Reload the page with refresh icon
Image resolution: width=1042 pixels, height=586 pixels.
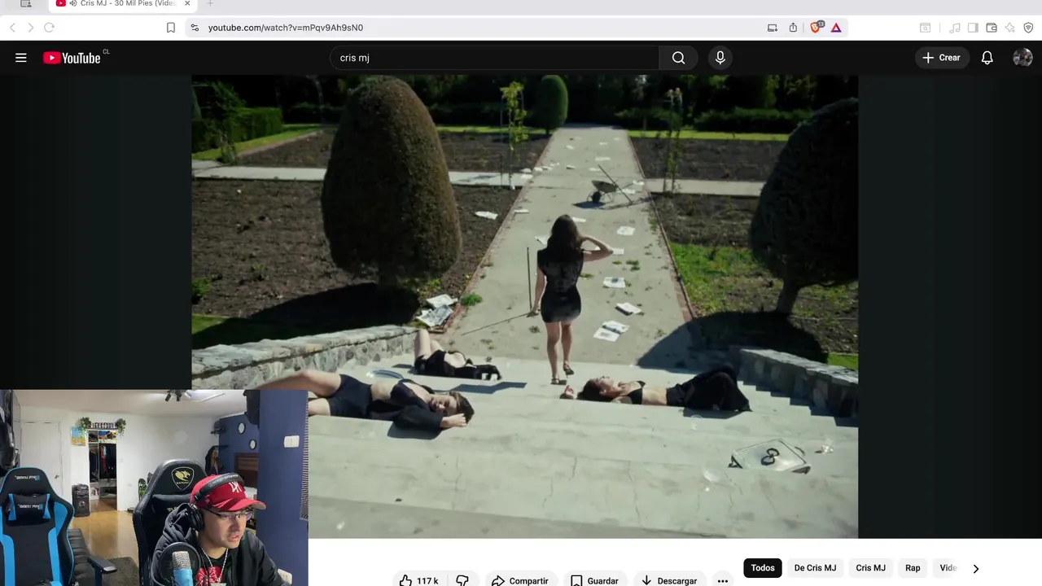49,28
